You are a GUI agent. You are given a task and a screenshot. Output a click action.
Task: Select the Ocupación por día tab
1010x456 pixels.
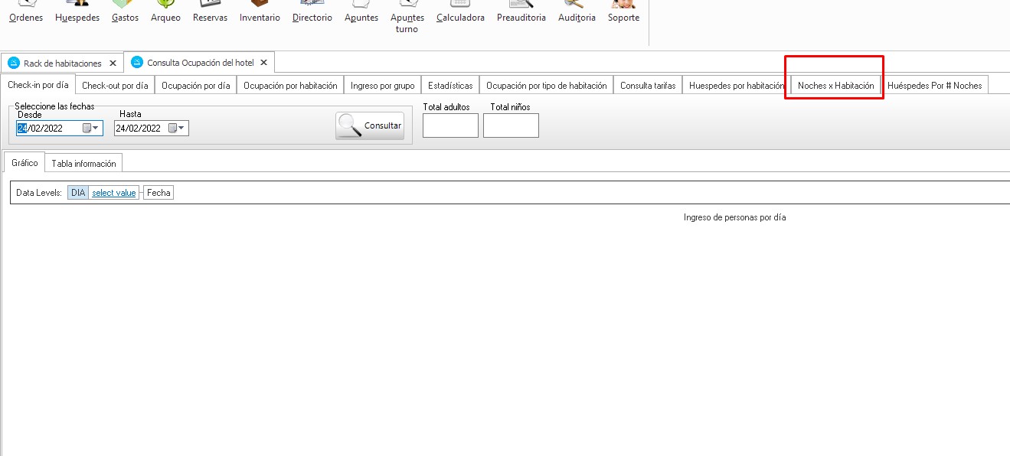click(x=195, y=86)
